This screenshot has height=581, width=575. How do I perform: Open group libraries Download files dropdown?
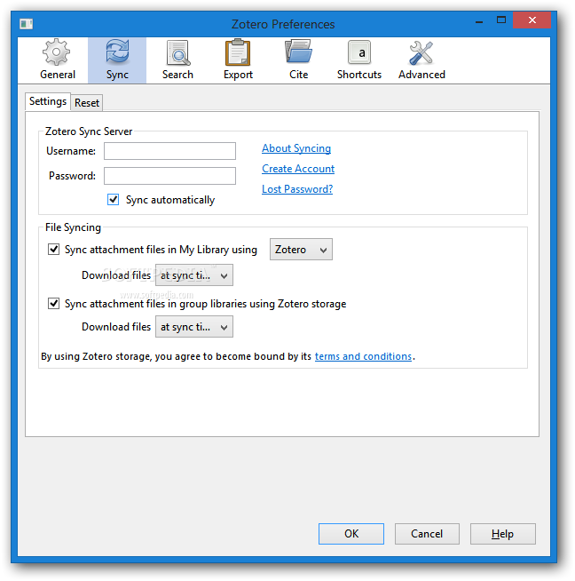click(194, 327)
